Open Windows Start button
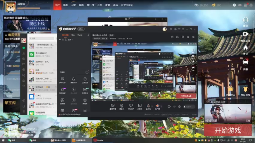This screenshot has width=255, height=143. click(3, 140)
